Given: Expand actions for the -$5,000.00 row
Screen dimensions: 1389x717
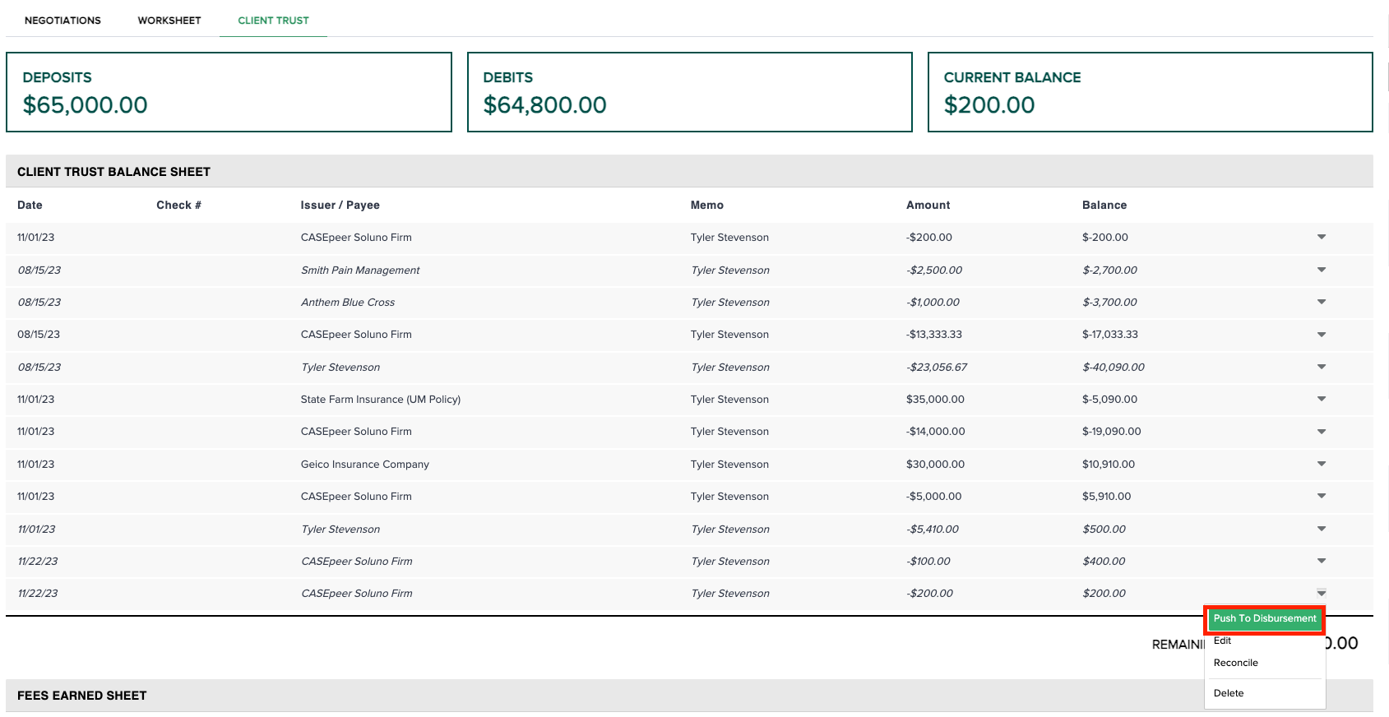Looking at the screenshot, I should tap(1322, 496).
